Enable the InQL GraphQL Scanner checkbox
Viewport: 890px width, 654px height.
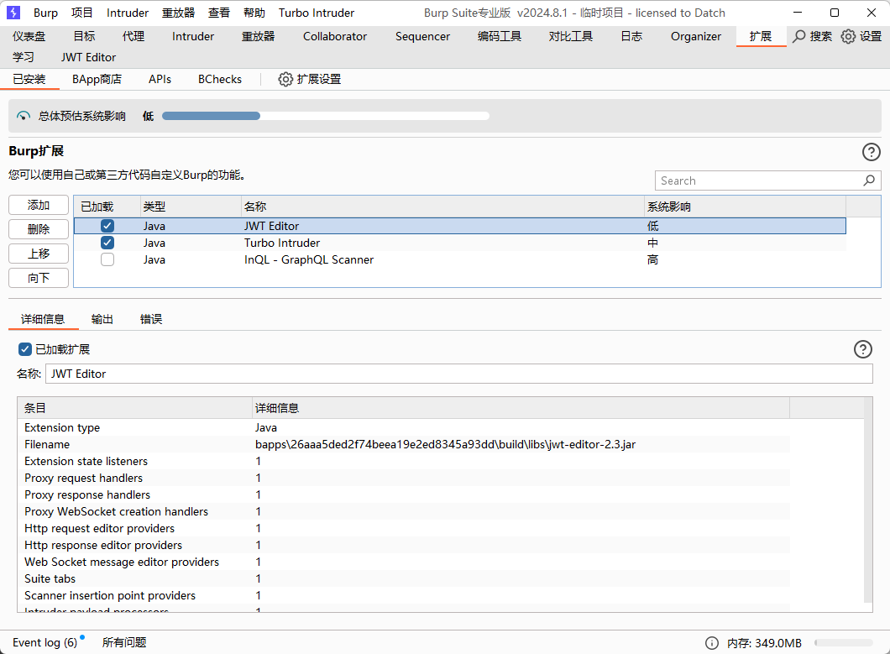(x=107, y=260)
